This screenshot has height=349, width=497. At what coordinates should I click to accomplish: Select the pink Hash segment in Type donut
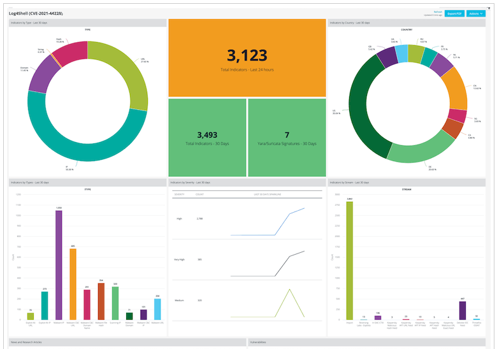click(x=73, y=51)
